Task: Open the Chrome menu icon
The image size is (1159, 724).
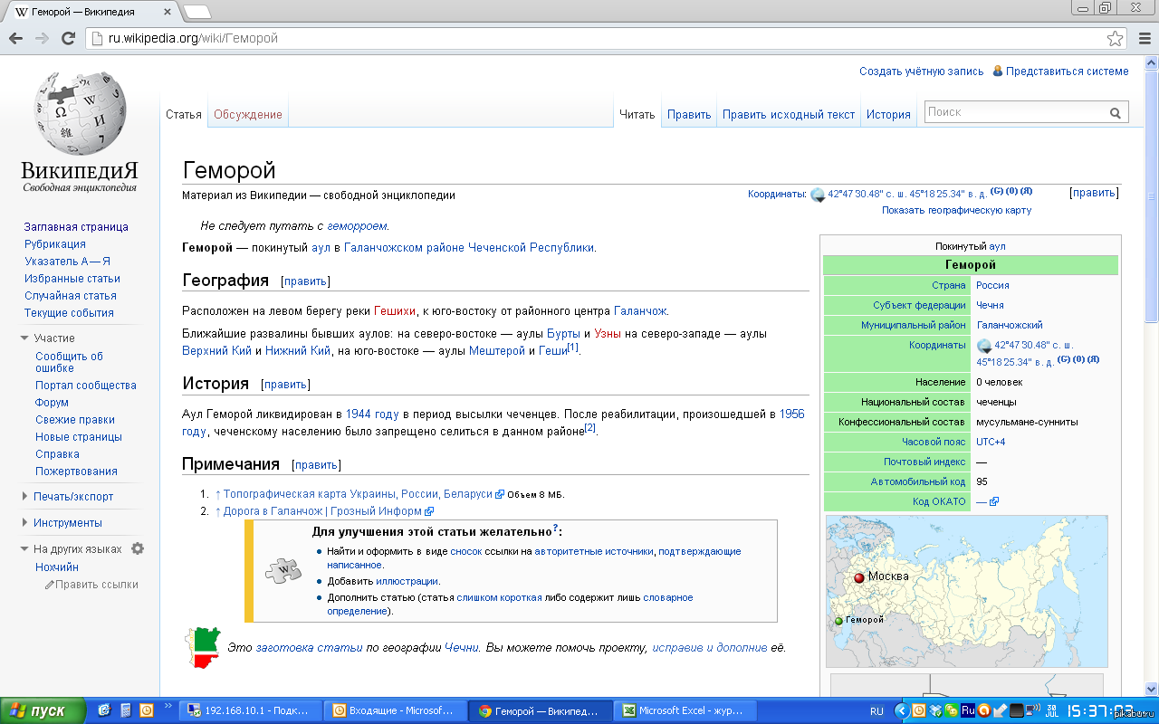Action: 1143,38
